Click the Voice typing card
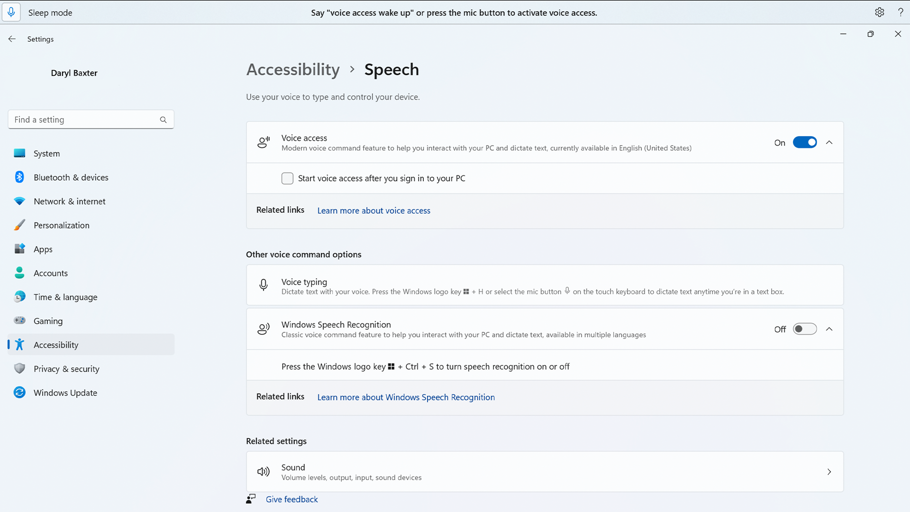 pyautogui.click(x=545, y=285)
